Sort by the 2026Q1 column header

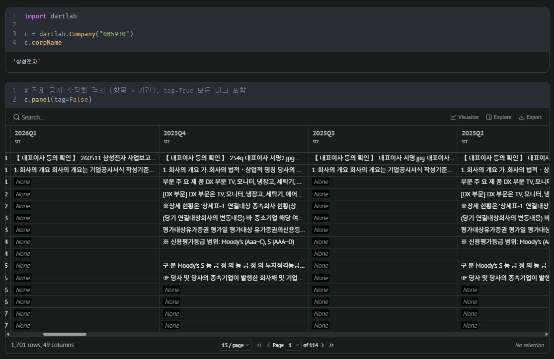click(x=25, y=133)
